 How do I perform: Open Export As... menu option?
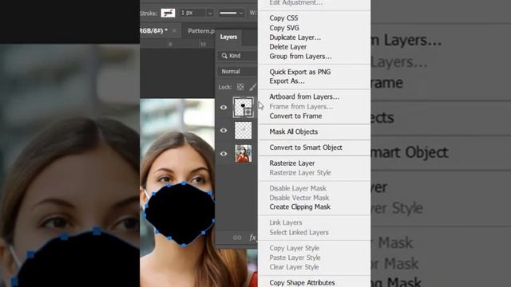click(287, 81)
